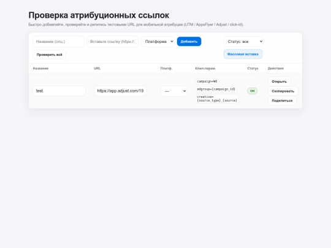This screenshot has width=331, height=248.
Task: Click the Название column header
Action: pyautogui.click(x=40, y=69)
